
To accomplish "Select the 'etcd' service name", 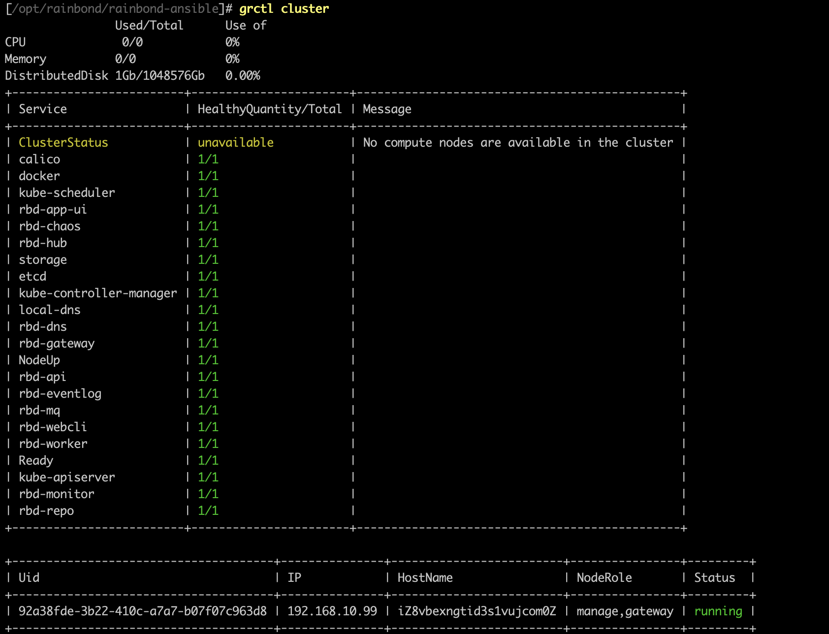I will [32, 277].
